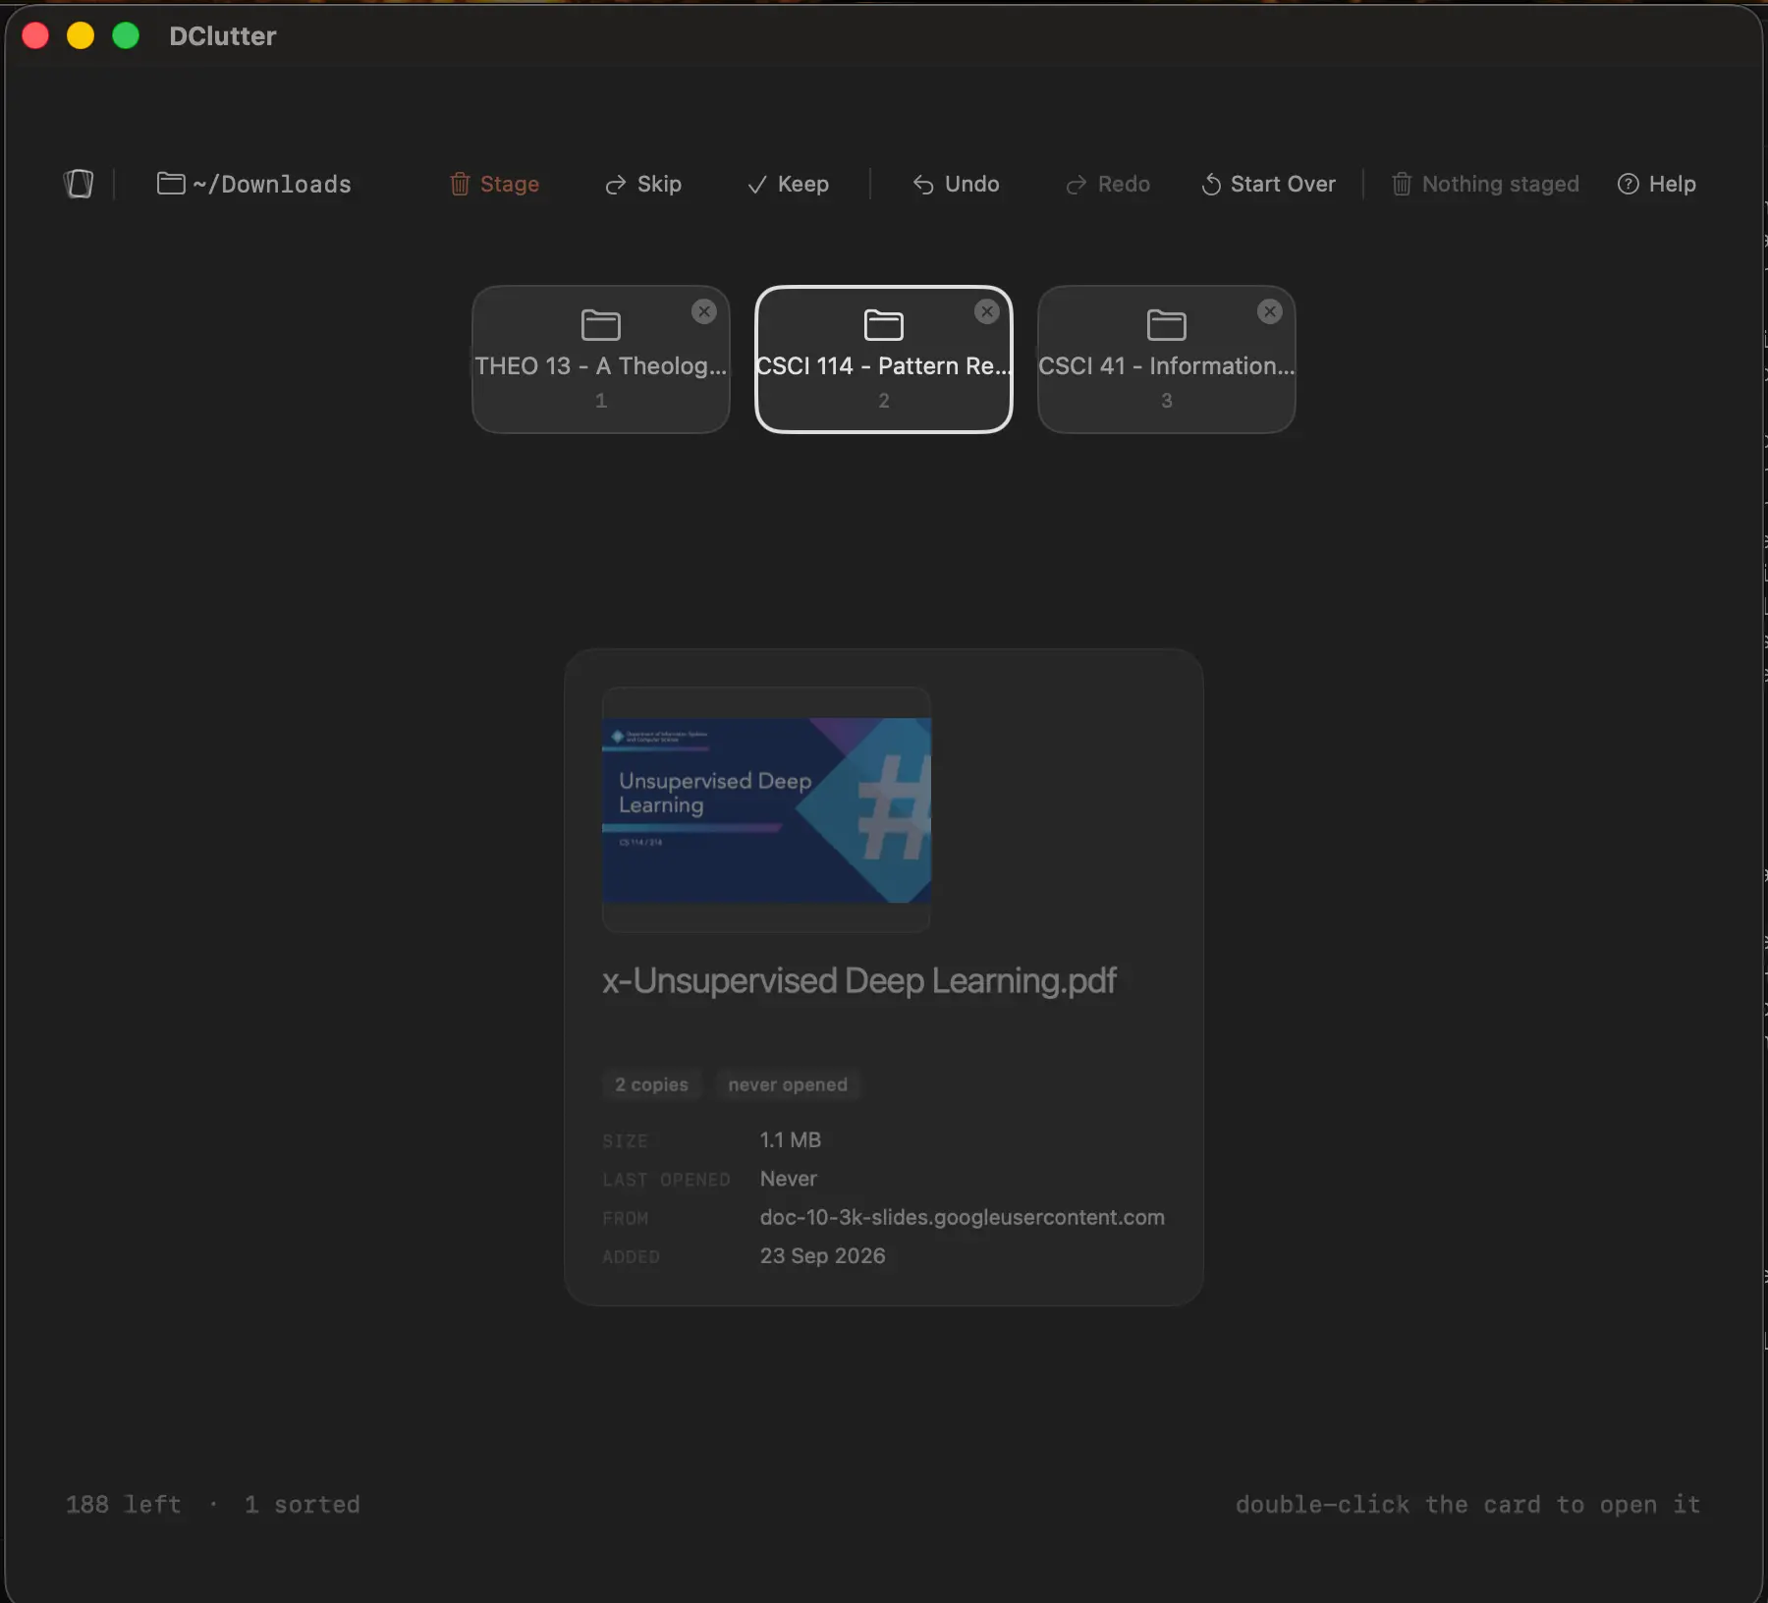
Task: Select the THEO 13 folder tile
Action: 601,359
